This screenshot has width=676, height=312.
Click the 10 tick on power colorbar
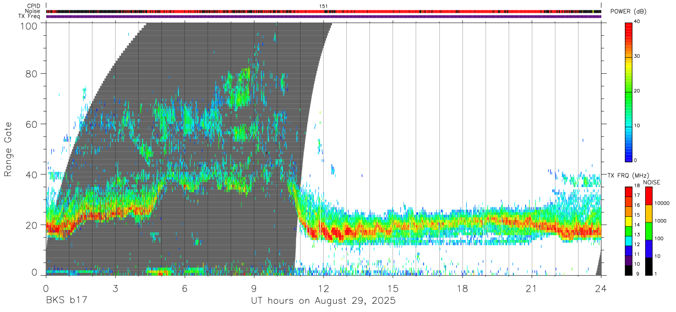pos(637,125)
